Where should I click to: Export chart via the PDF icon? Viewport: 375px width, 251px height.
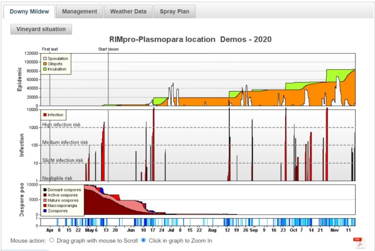click(x=358, y=242)
